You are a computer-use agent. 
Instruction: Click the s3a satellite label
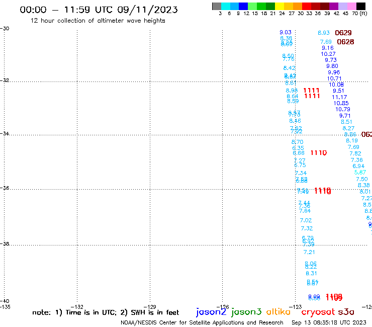pos(346,312)
